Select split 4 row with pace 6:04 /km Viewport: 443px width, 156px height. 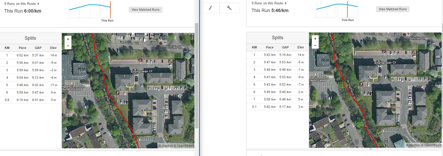tap(31, 78)
